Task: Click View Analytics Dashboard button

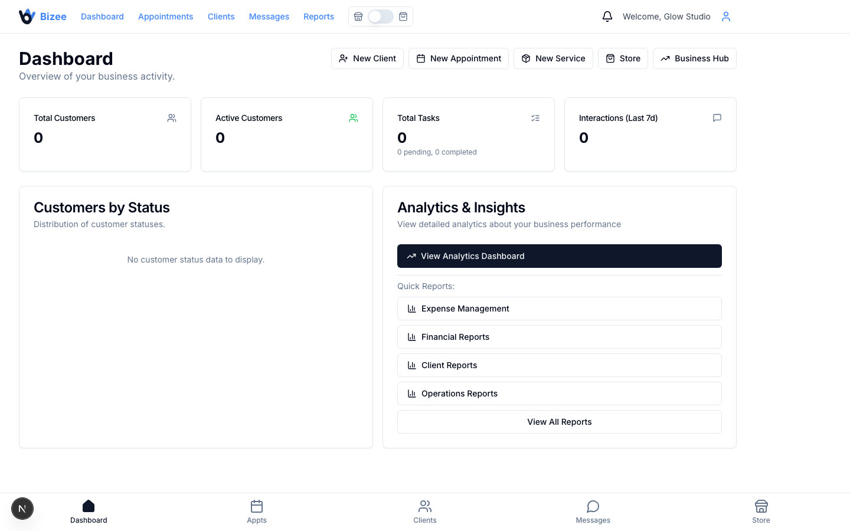Action: [x=560, y=256]
